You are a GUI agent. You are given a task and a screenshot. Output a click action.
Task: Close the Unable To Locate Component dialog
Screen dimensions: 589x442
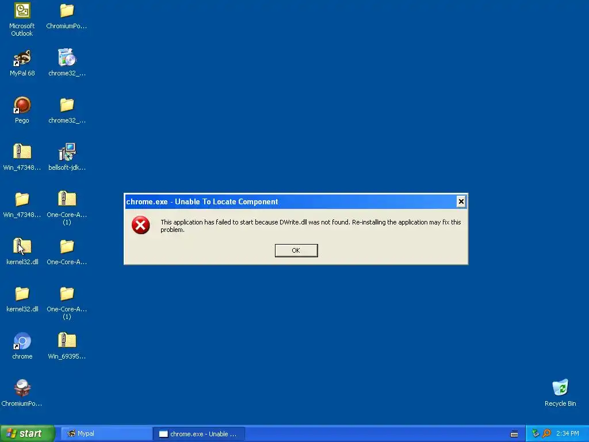pyautogui.click(x=461, y=201)
